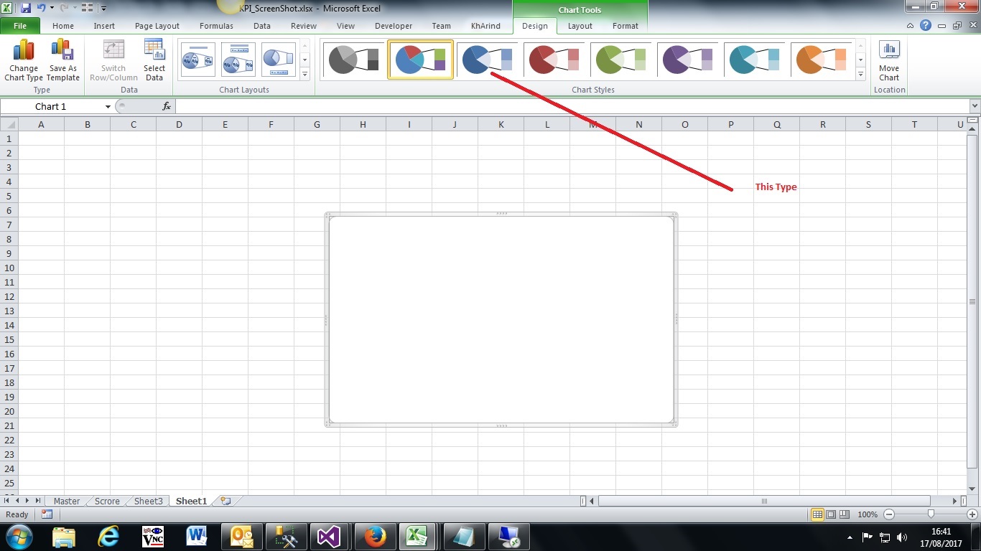Select the Scrore sheet tab
Screen dimensions: 981x551
tap(107, 501)
